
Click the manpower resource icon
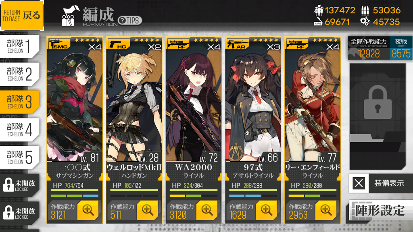coord(319,10)
